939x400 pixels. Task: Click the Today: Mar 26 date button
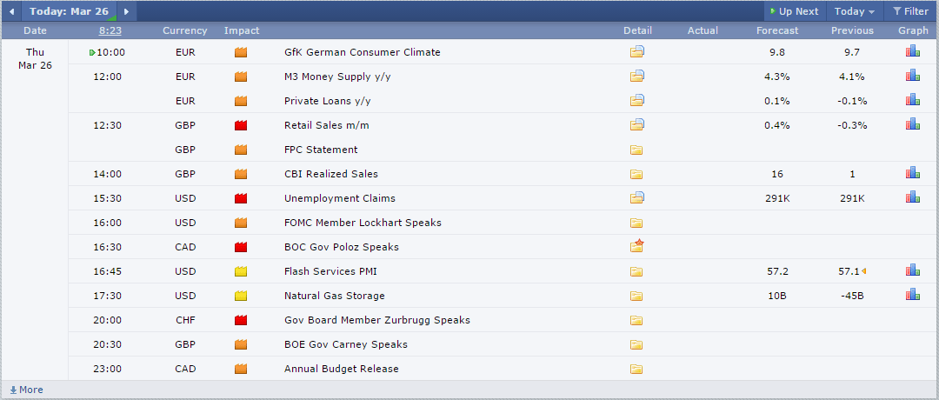[70, 11]
